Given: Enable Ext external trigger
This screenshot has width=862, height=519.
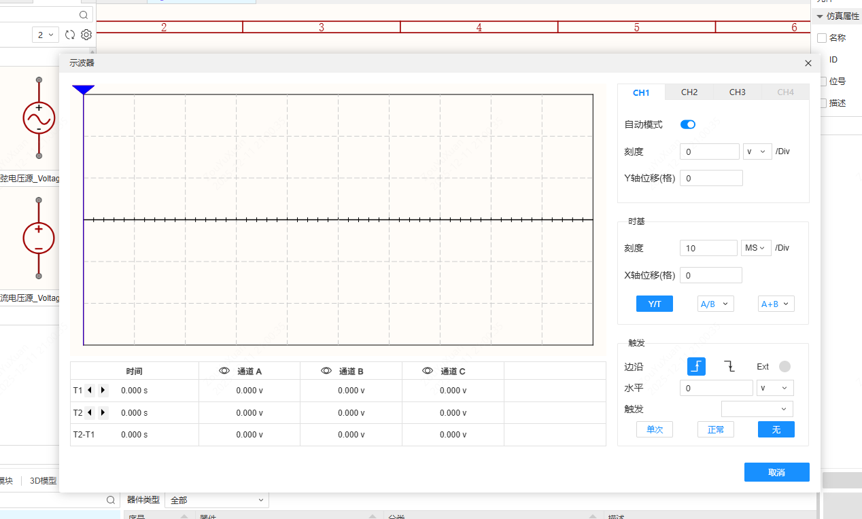Looking at the screenshot, I should coord(785,366).
